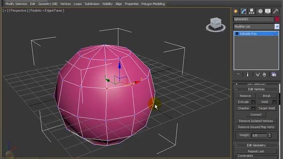Collapse the Edit Vertices rollout
The height and width of the screenshot is (159, 283).
[256, 89]
